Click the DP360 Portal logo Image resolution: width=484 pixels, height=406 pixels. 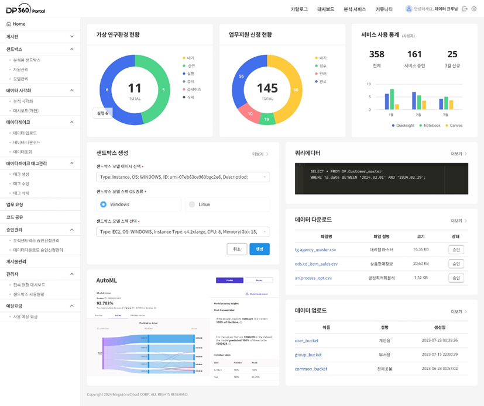pos(25,9)
